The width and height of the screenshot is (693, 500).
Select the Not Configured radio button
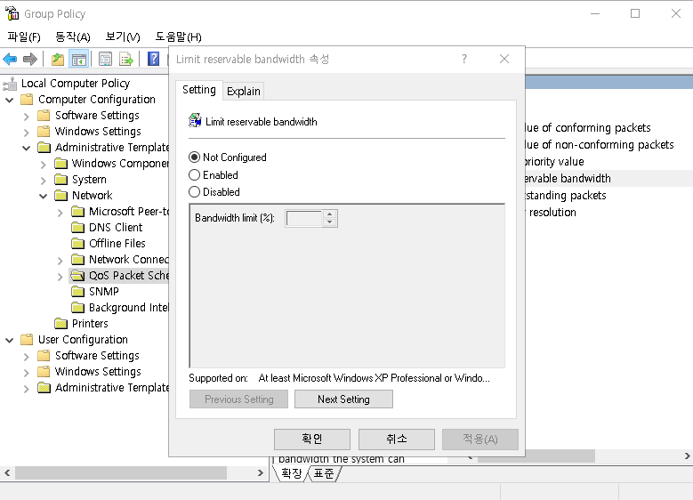coord(194,157)
